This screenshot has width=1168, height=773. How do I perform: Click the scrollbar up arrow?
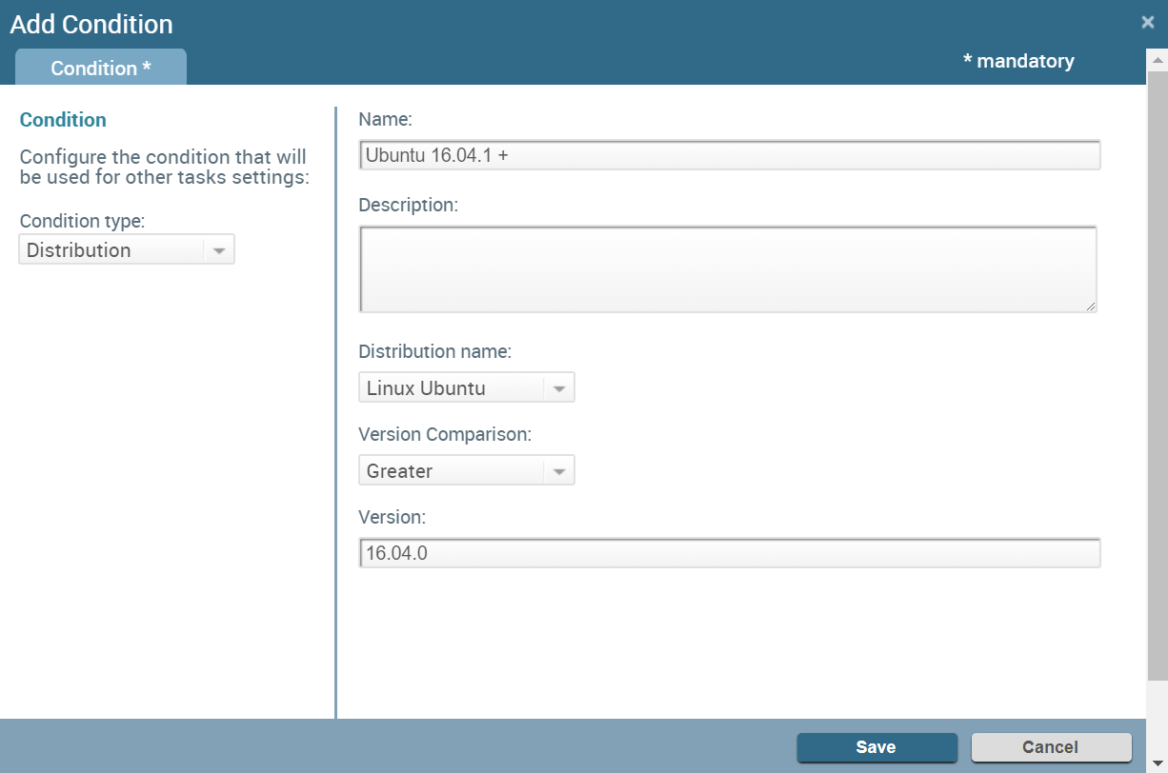click(1157, 59)
